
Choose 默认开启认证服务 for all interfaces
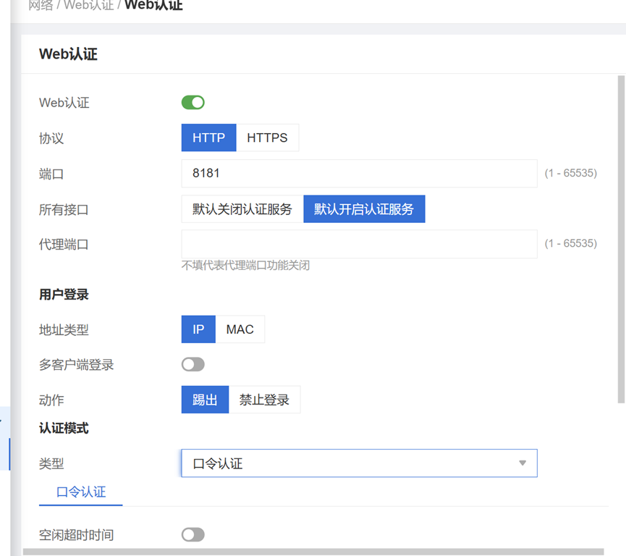pyautogui.click(x=364, y=209)
